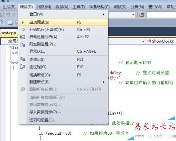Click comment 获取用户输入的当前时间
Viewport: 176px width, 141px height.
(x=149, y=83)
